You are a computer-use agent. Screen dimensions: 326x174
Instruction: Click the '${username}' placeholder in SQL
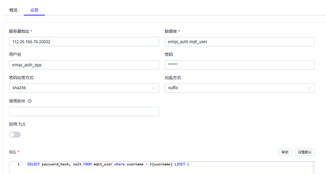(x=161, y=164)
